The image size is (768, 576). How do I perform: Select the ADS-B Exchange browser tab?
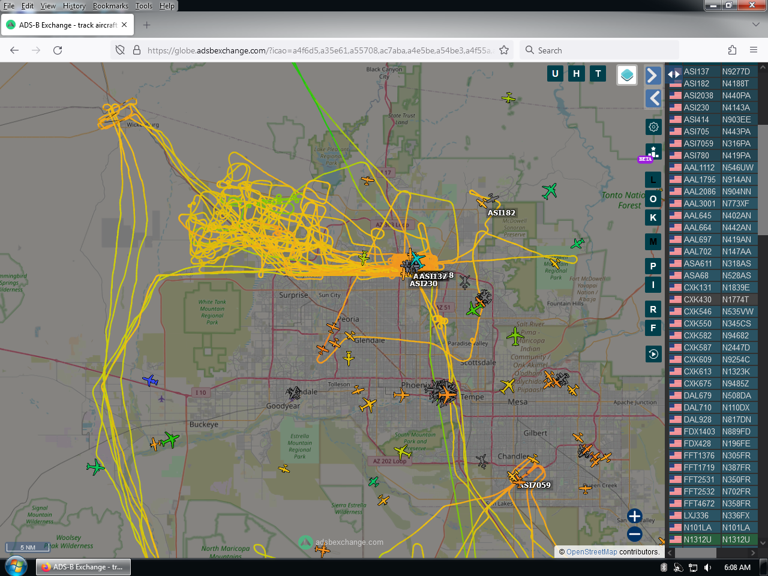[x=68, y=25]
